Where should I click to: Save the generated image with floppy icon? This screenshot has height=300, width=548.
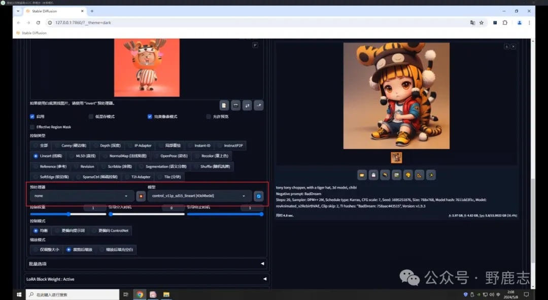click(373, 175)
